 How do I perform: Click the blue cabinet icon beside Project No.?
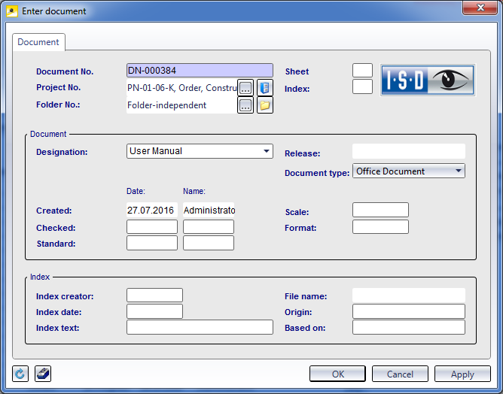click(264, 88)
